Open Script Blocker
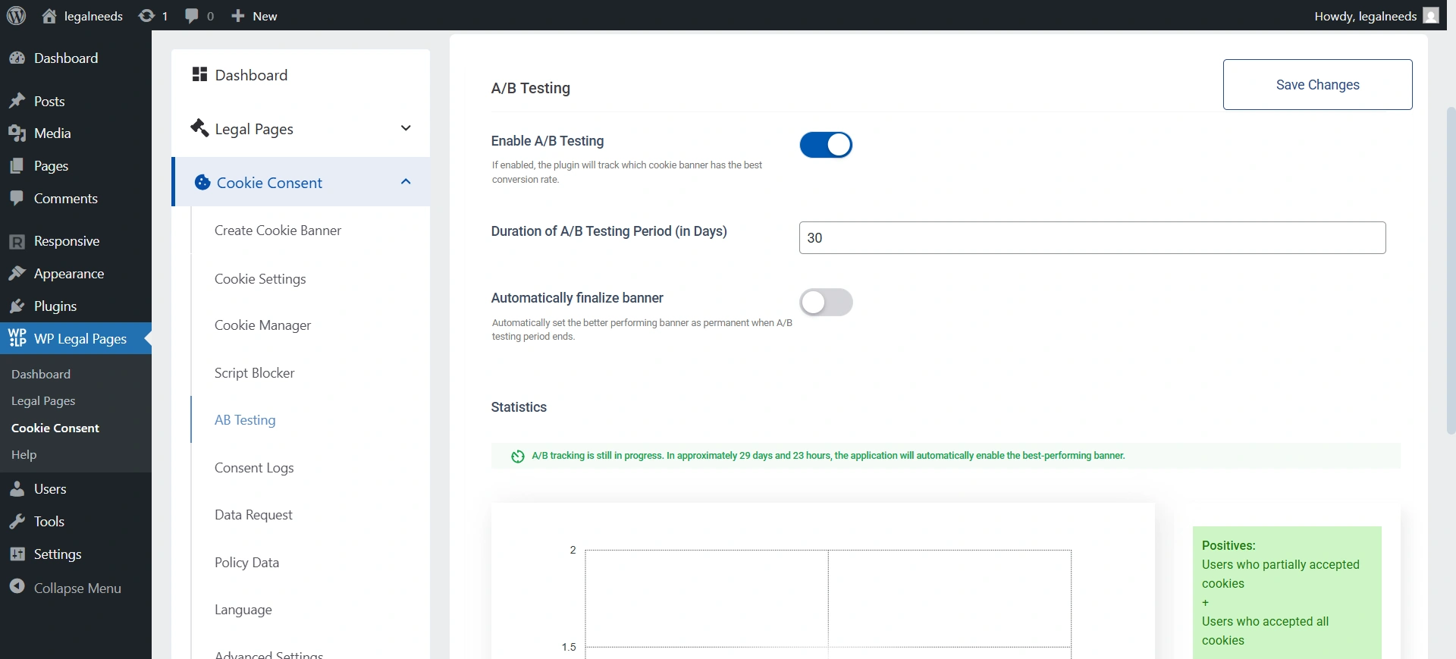Screen dimensions: 1456x659 [x=254, y=373]
